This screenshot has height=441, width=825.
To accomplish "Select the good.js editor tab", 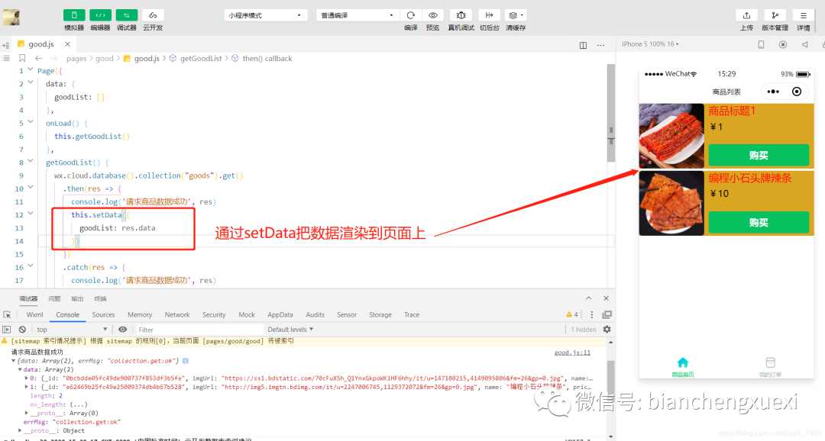I will click(41, 44).
